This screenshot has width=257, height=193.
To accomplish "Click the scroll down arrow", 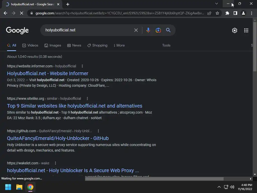I will click(x=255, y=174).
